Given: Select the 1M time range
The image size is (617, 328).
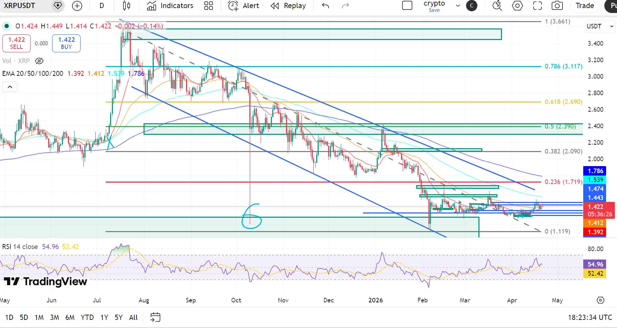Looking at the screenshot, I should point(39,317).
